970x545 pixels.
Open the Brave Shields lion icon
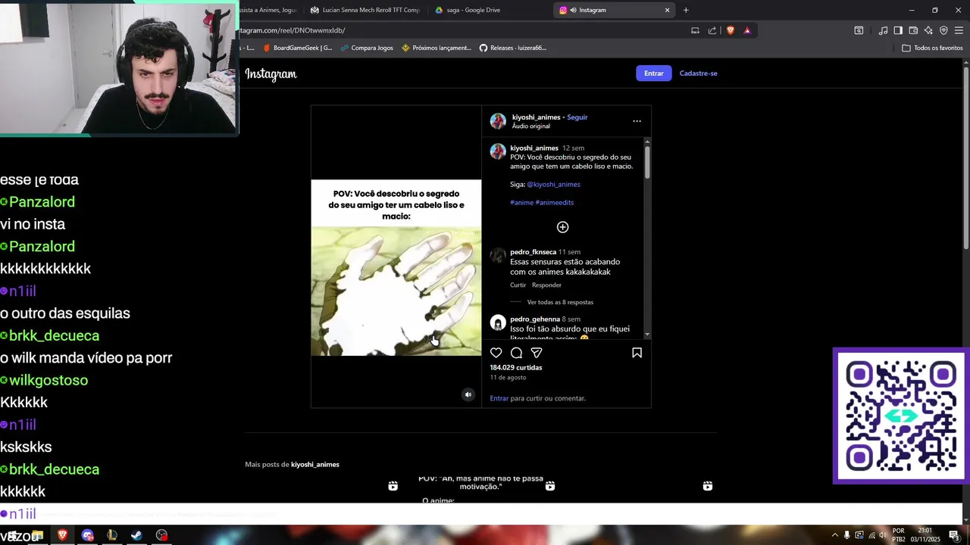coord(731,30)
